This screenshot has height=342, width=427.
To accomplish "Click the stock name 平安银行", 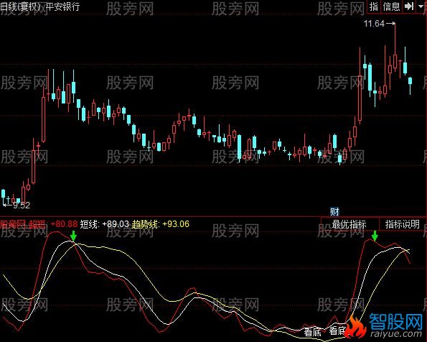I will [x=63, y=6].
